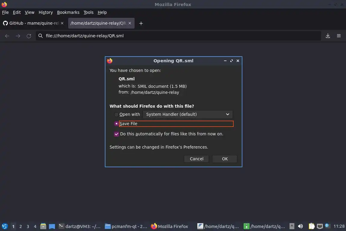Click the SMIL document (1.5 MB) text
The width and height of the screenshot is (346, 231).
point(162,86)
